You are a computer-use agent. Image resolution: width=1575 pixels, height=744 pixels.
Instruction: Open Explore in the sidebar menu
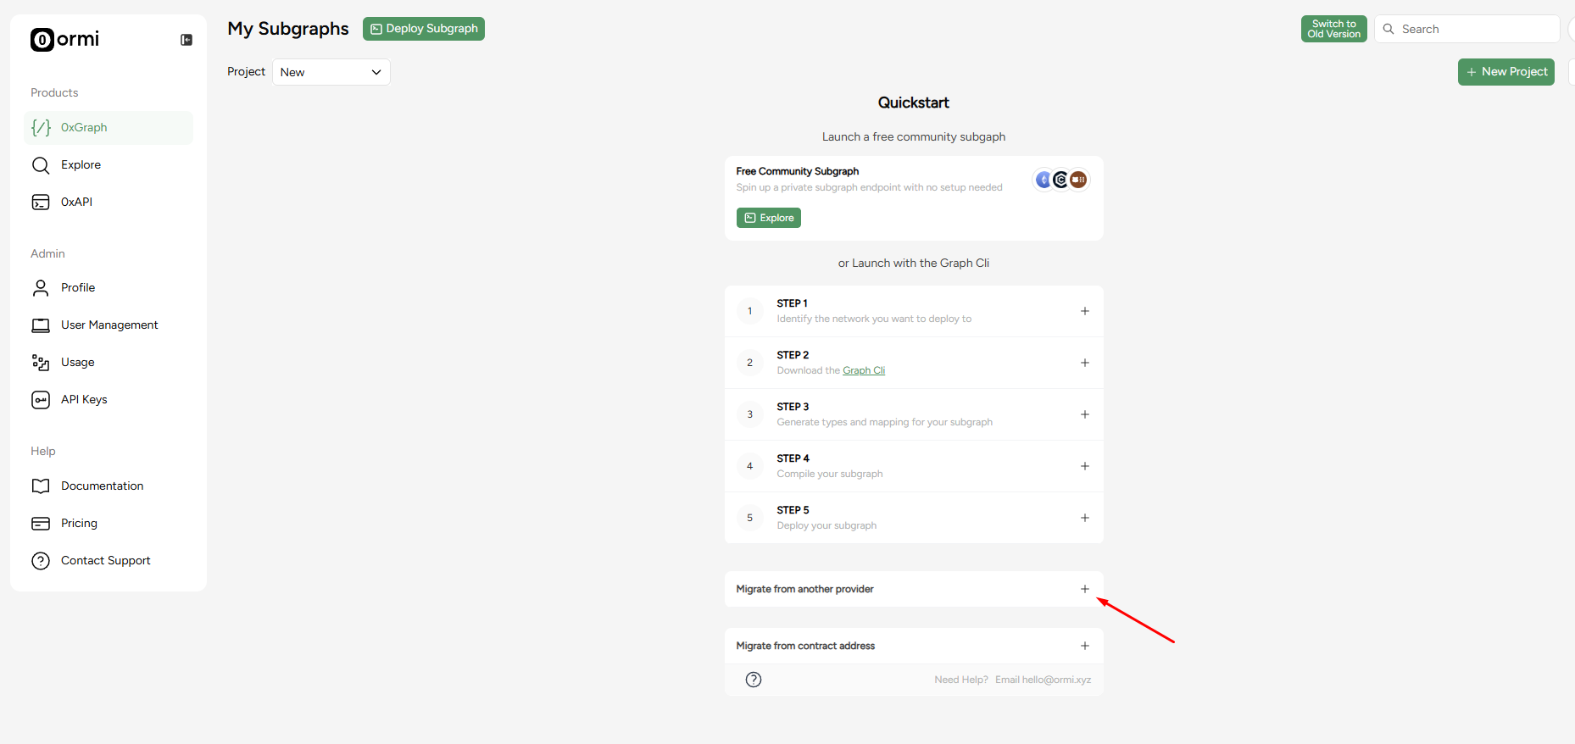click(109, 165)
